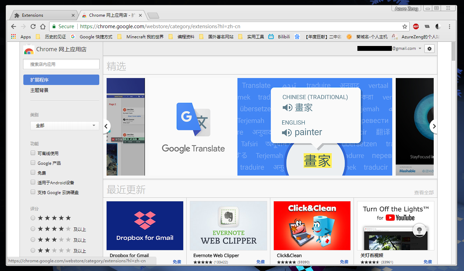
Task: Reload the page with the refresh icon
Action: tap(33, 26)
